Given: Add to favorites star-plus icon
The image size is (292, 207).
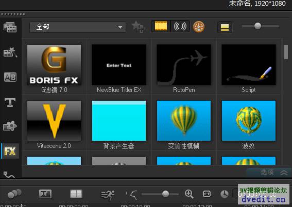Looking at the screenshot, I should (x=139, y=27).
